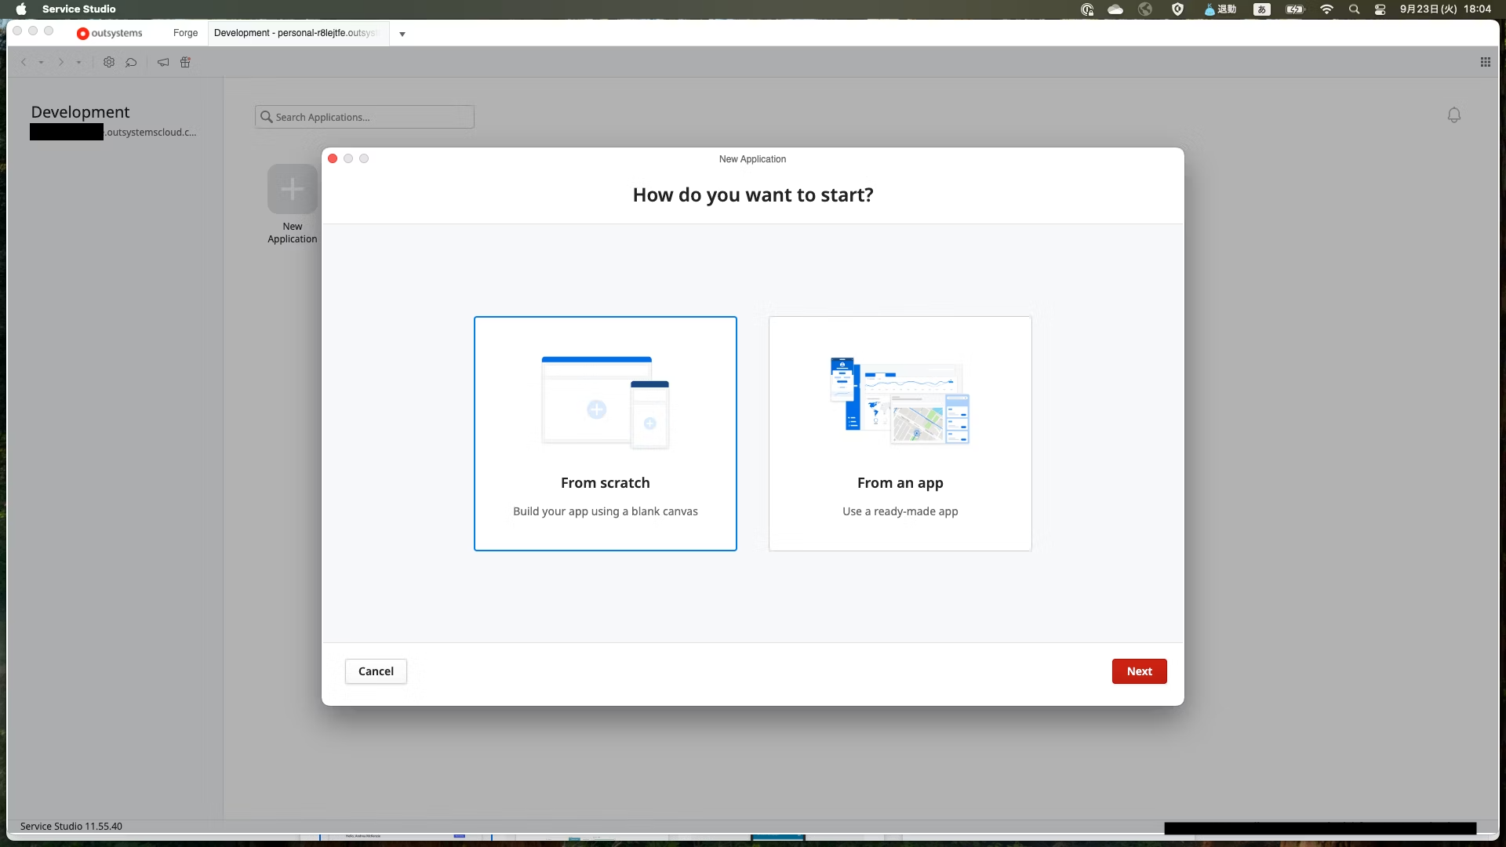The height and width of the screenshot is (847, 1506).
Task: Click the outsystems logo in the top bar
Action: [x=108, y=33]
